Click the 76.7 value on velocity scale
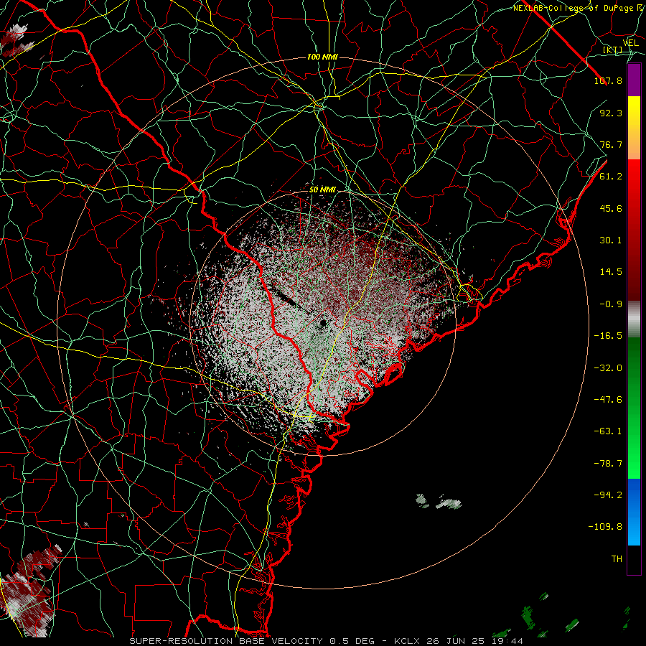Image resolution: width=646 pixels, height=646 pixels. coord(611,144)
